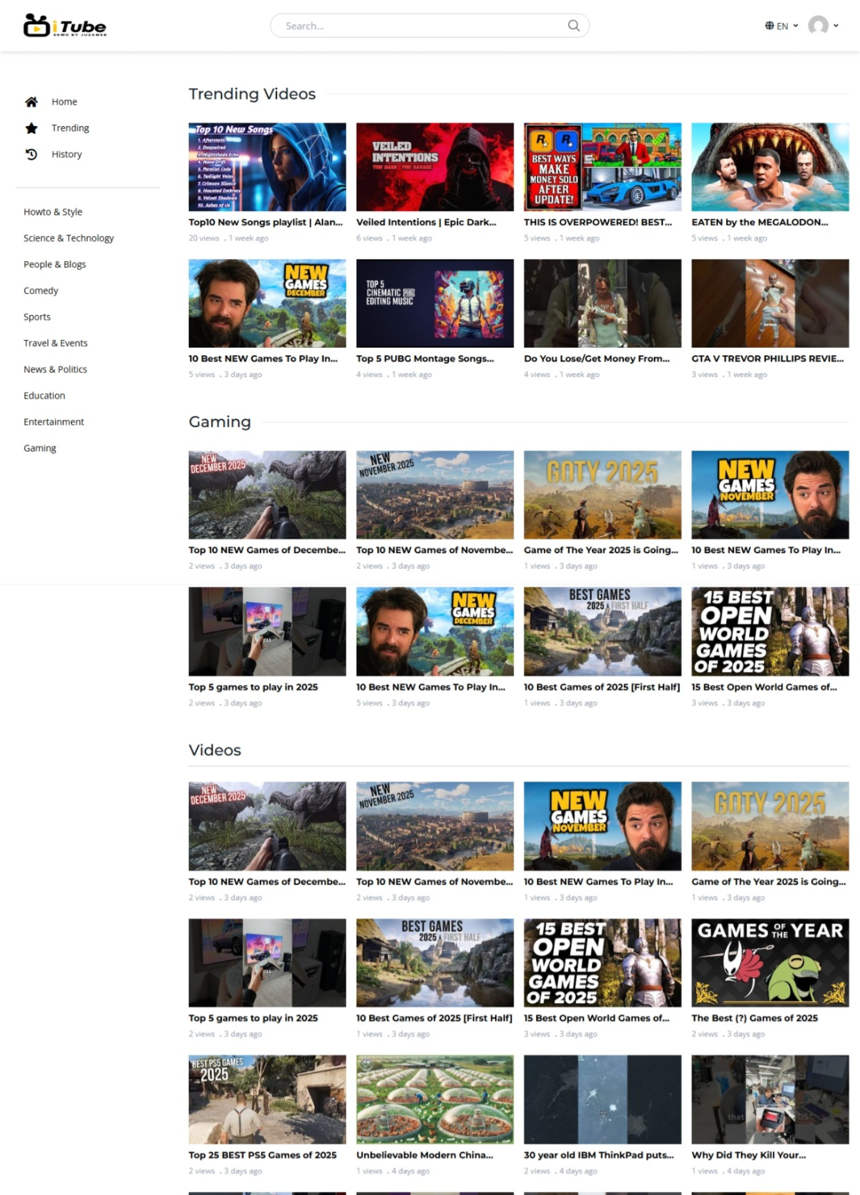Screen dimensions: 860x1195
Task: Open GAMES OF THE YEAR thumbnail
Action: tap(770, 963)
